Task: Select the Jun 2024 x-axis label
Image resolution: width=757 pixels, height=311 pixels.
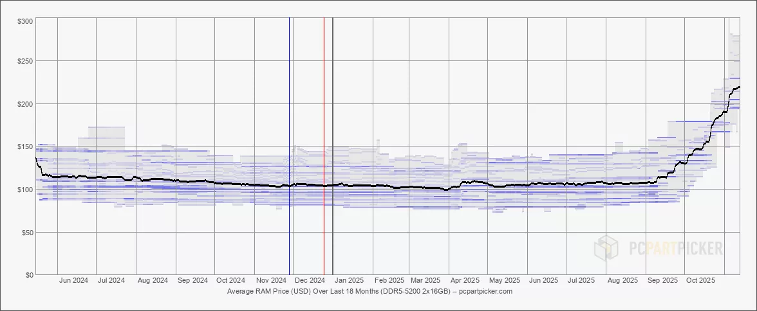Action: (73, 281)
